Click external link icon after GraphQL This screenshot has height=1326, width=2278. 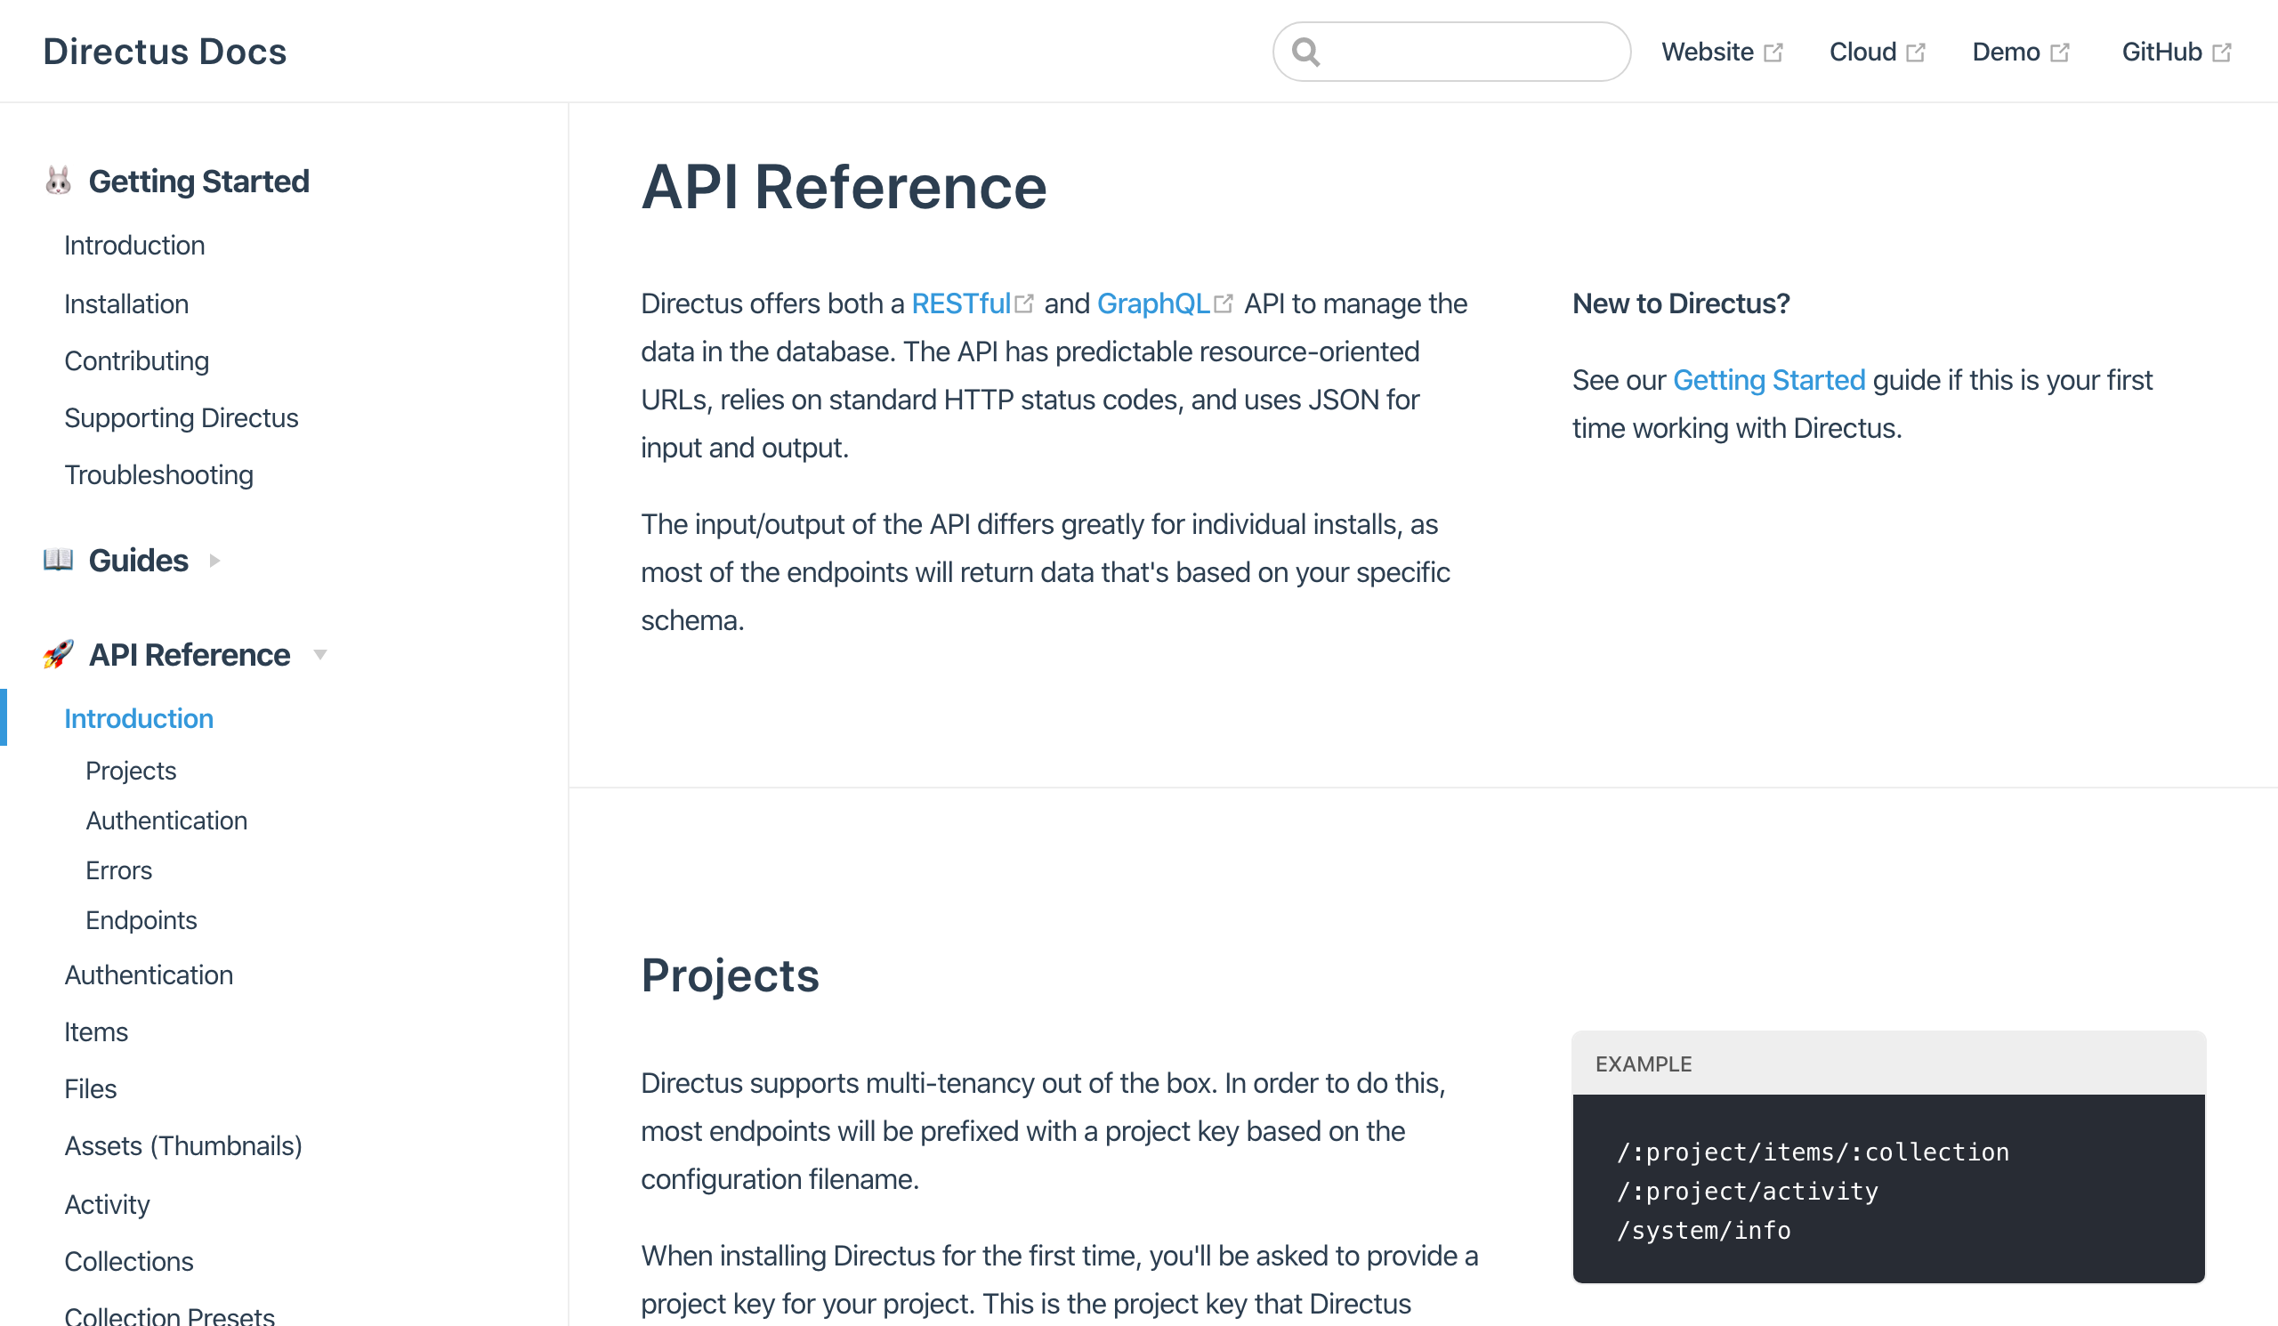click(x=1223, y=303)
